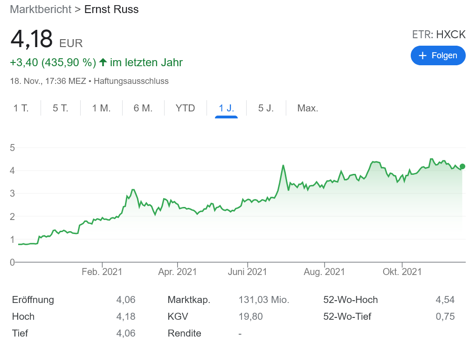Click the green up arrow icon
Viewport: 469px width, 344px height.
tap(103, 62)
